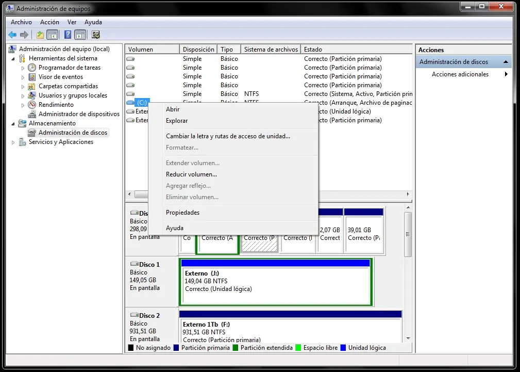
Task: Select Reducir volumen from context menu
Action: point(233,174)
